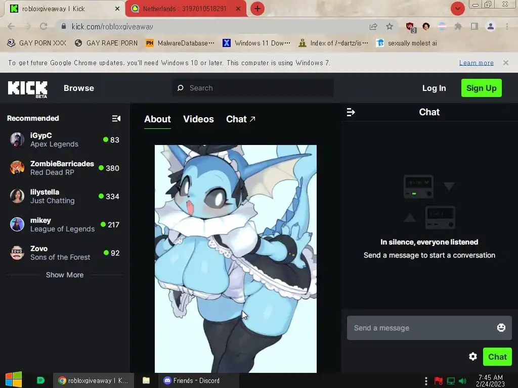The width and height of the screenshot is (518, 388).
Task: Click the green Chat send button
Action: [497, 357]
